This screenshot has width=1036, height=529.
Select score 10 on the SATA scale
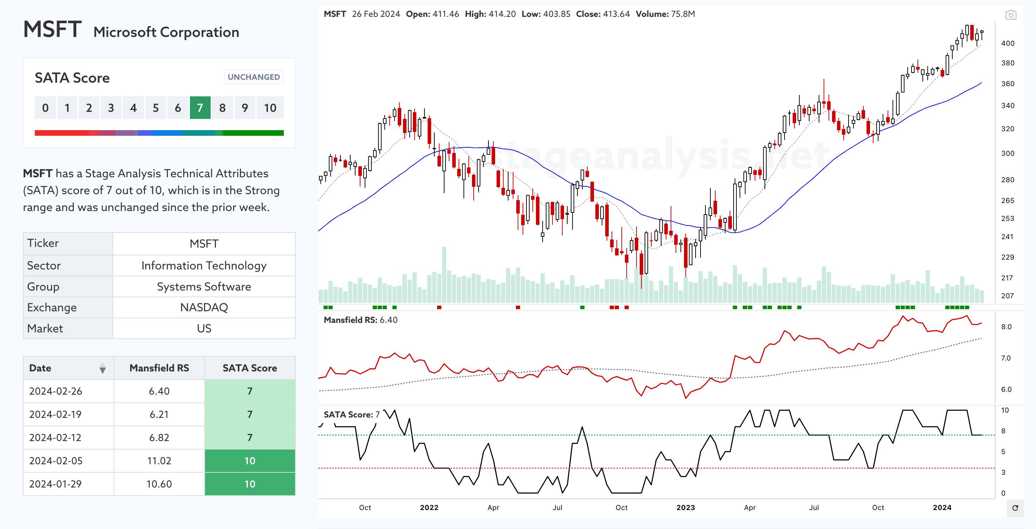click(270, 108)
